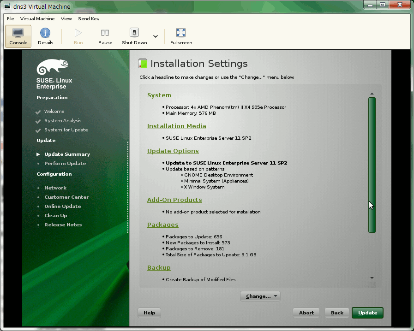Open the Virtual Machine menu
Screen dimensions: 414x331
point(37,19)
